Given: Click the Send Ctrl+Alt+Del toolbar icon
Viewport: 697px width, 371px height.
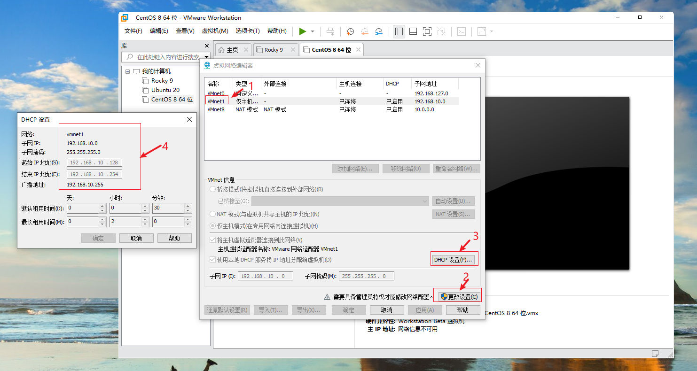Looking at the screenshot, I should (330, 31).
